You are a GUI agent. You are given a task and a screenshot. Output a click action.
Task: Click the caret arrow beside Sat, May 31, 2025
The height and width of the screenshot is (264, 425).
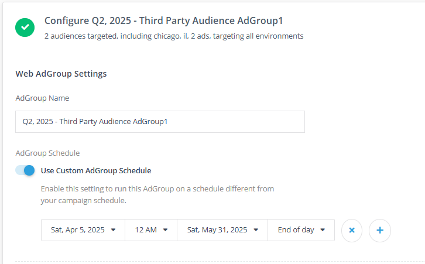pos(256,230)
